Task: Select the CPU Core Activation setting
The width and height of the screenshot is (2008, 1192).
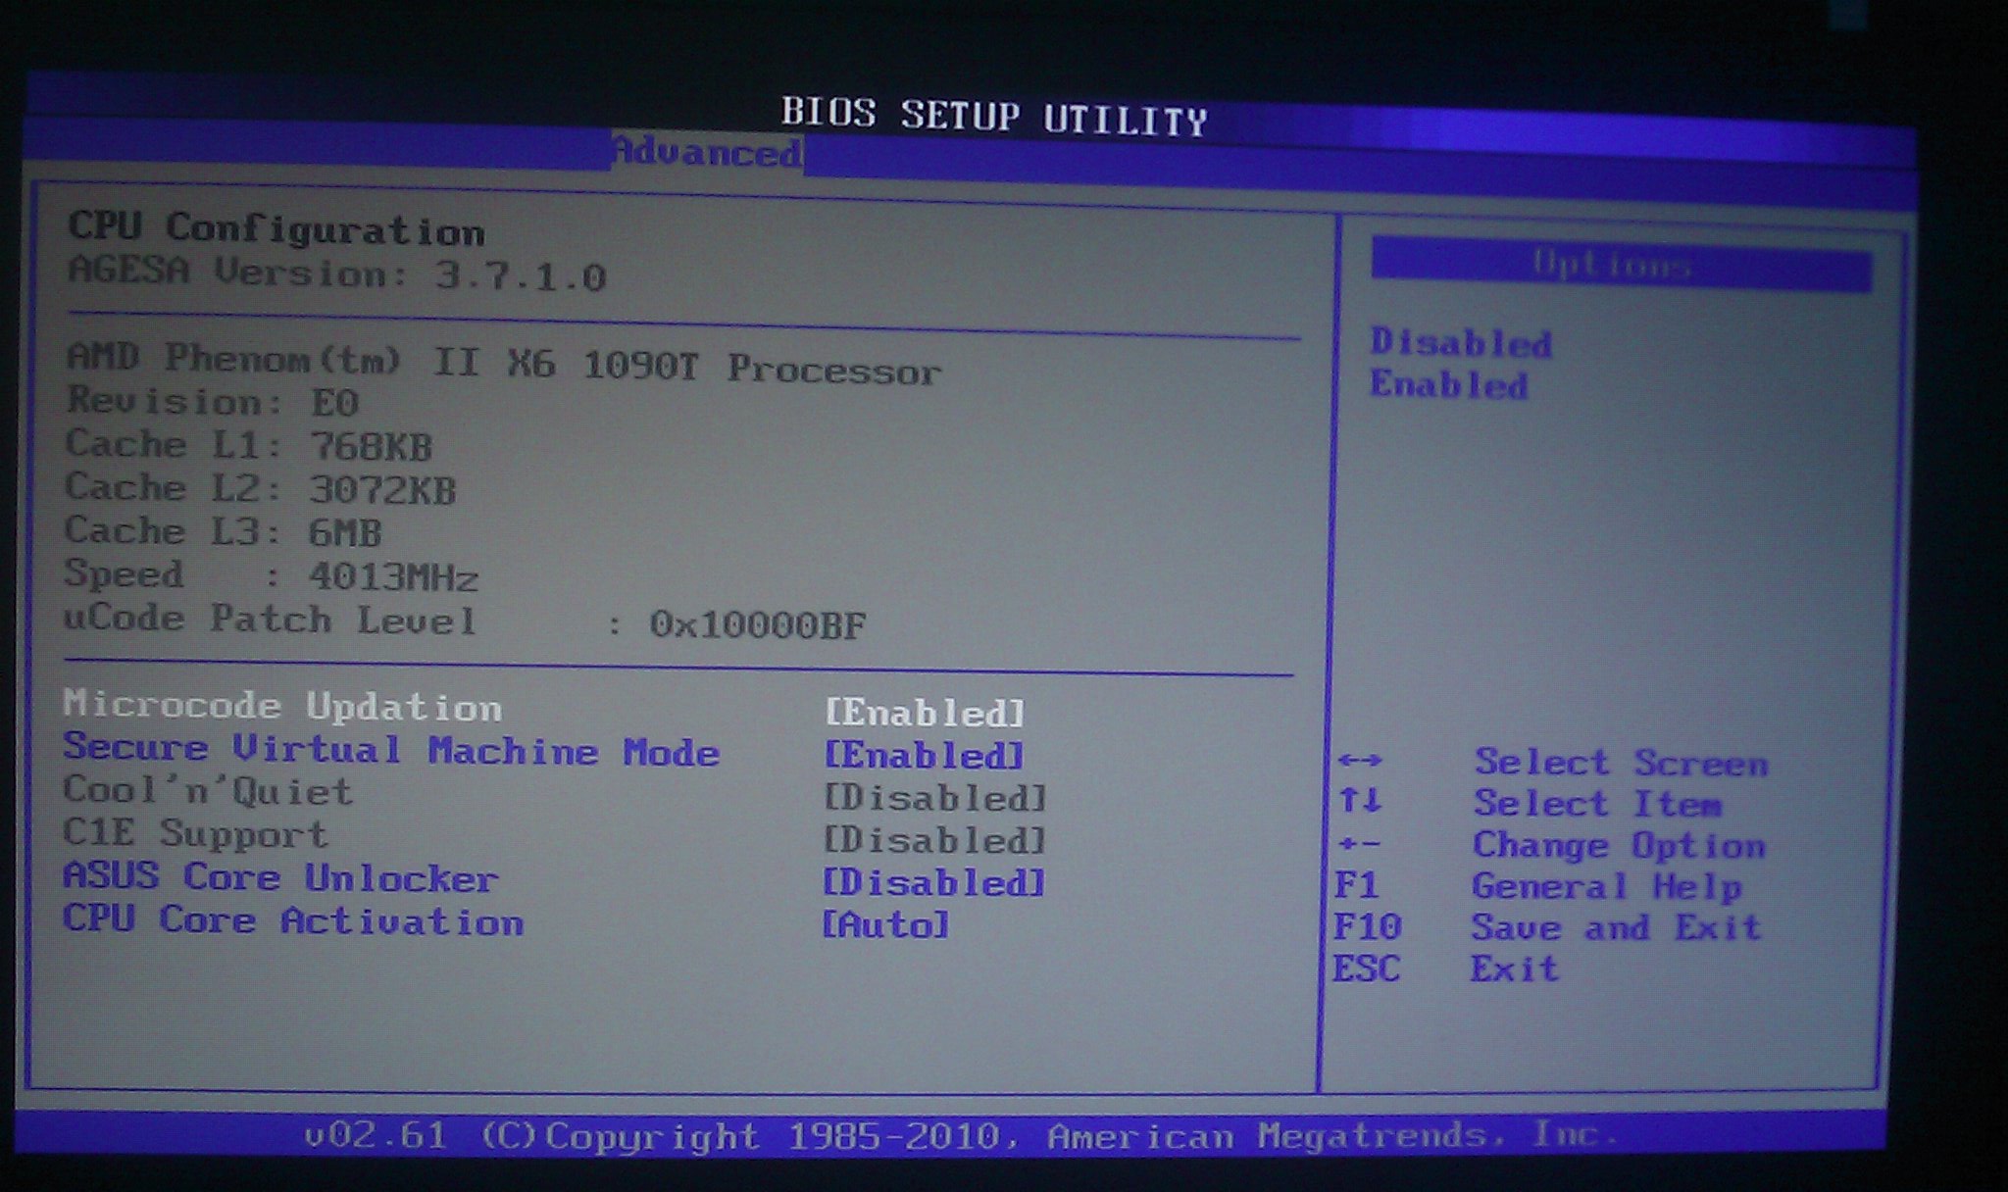Action: point(293,919)
